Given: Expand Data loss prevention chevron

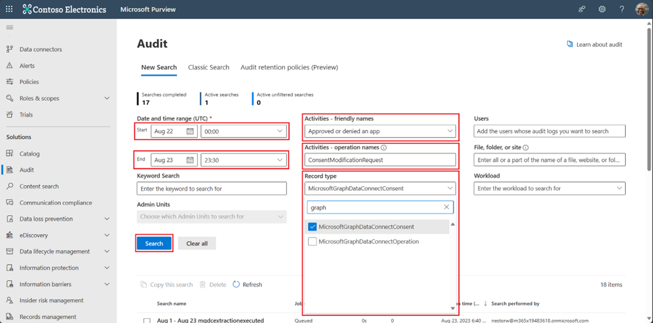Looking at the screenshot, I should tap(107, 219).
